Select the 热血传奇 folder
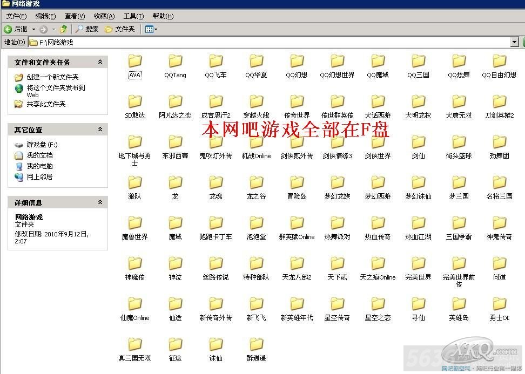The image size is (525, 374). pos(378,228)
